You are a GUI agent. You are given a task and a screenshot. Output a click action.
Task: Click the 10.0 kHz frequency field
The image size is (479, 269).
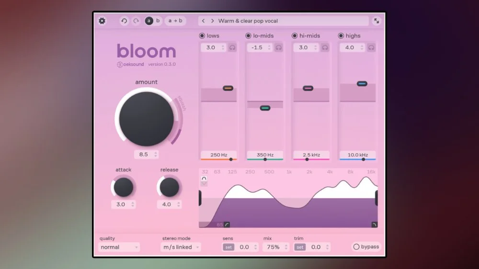pos(358,155)
